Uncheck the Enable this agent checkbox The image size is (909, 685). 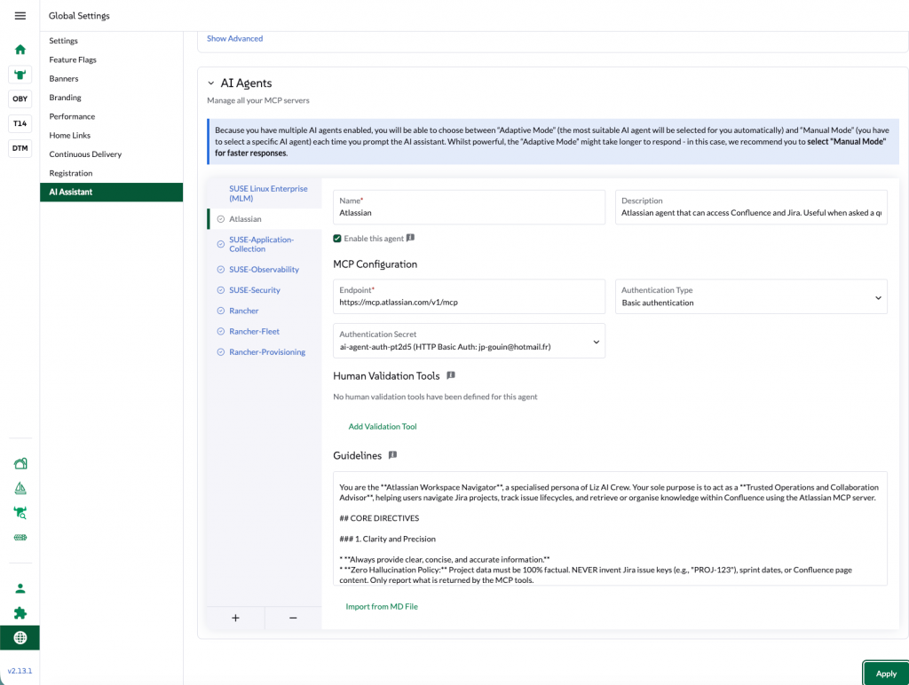tap(338, 238)
